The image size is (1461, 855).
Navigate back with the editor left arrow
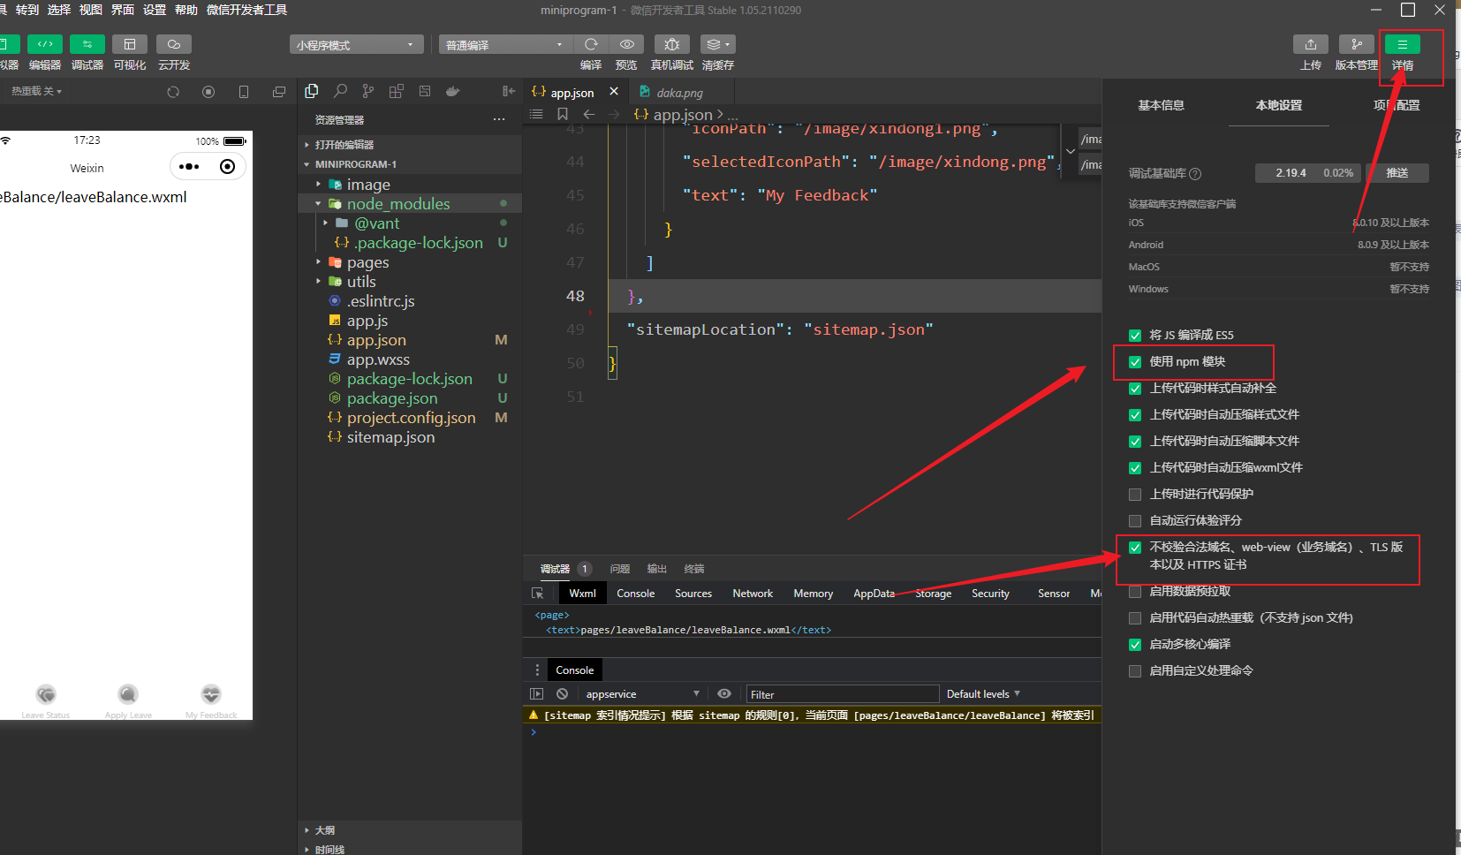pyautogui.click(x=589, y=114)
